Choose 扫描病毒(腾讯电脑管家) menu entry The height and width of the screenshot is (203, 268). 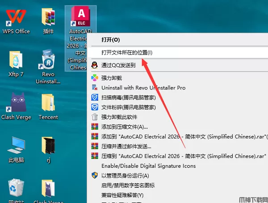[178, 97]
